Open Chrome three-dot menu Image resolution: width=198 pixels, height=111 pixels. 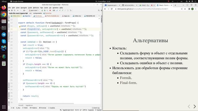click(x=196, y=9)
